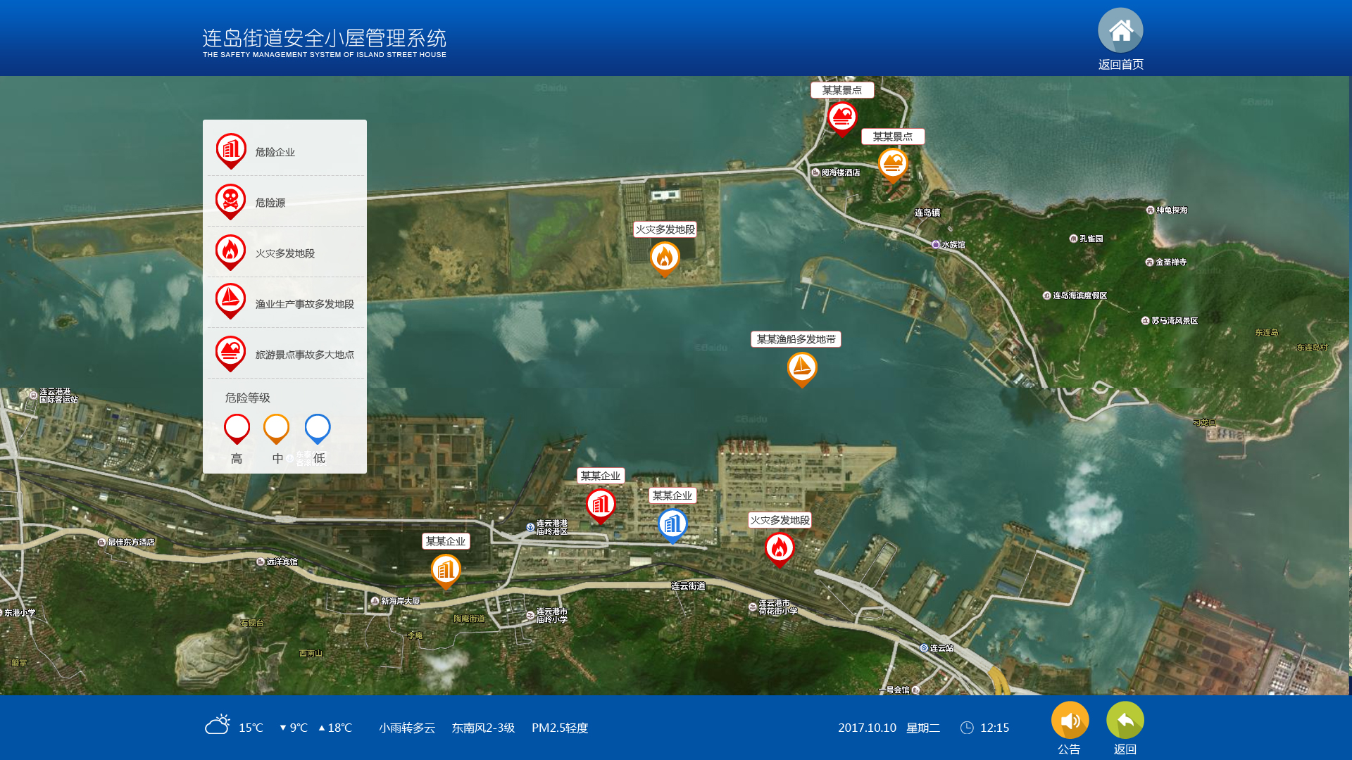1352x760 pixels.
Task: Select 危险源 category in legend
Action: tap(270, 203)
